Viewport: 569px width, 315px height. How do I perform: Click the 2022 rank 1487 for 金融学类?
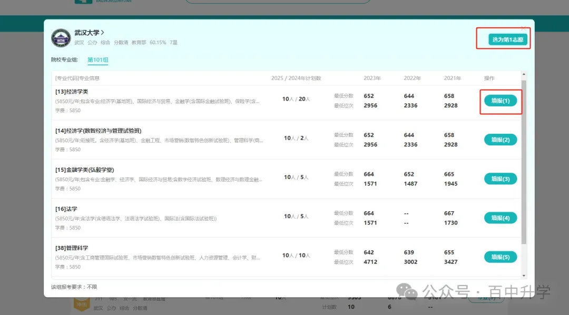coord(411,184)
